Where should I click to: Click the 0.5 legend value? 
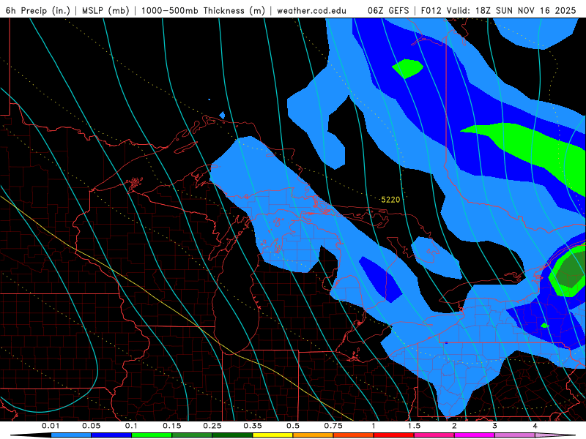293,426
